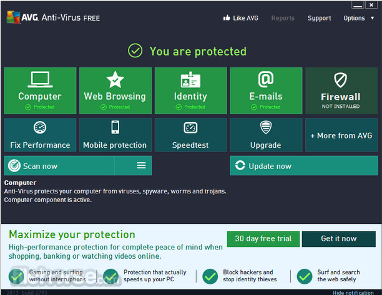
Task: Click the check icon beside 'Block hackers and stop identity thieves'
Action: 210,276
